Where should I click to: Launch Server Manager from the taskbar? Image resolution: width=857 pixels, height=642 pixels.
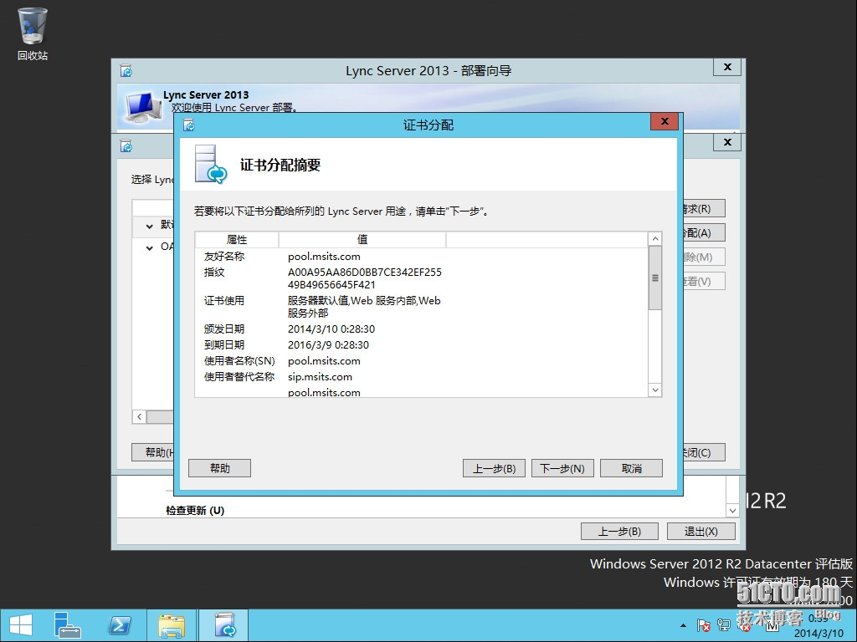(x=67, y=625)
